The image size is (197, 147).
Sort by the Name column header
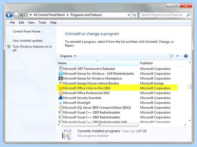pos(98,63)
